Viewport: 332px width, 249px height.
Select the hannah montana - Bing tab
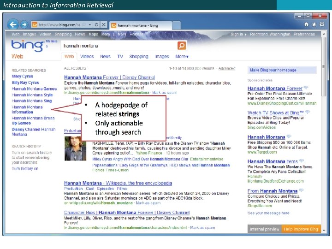coord(141,25)
